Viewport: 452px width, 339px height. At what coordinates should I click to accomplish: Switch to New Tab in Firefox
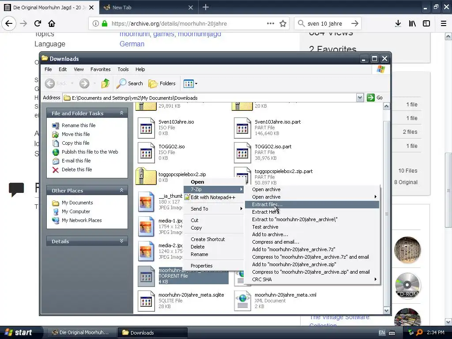(x=148, y=8)
